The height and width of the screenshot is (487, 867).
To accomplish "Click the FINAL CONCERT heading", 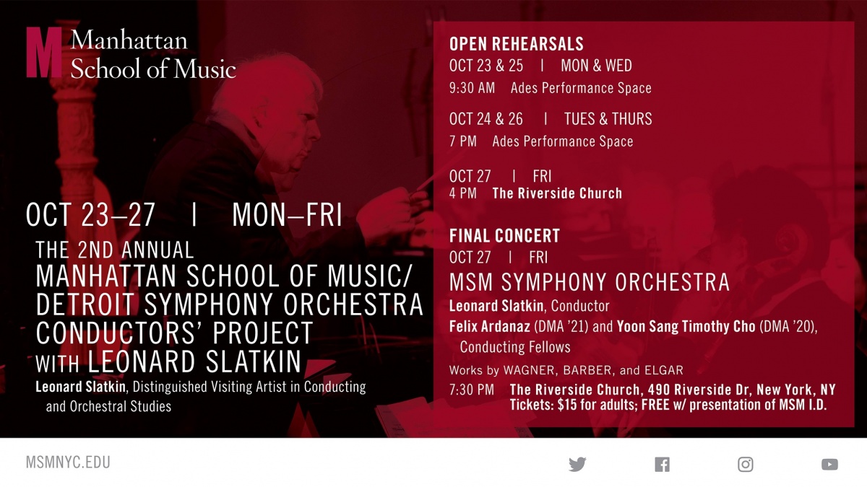I will (504, 235).
